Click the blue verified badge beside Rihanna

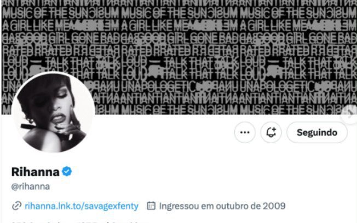67,172
